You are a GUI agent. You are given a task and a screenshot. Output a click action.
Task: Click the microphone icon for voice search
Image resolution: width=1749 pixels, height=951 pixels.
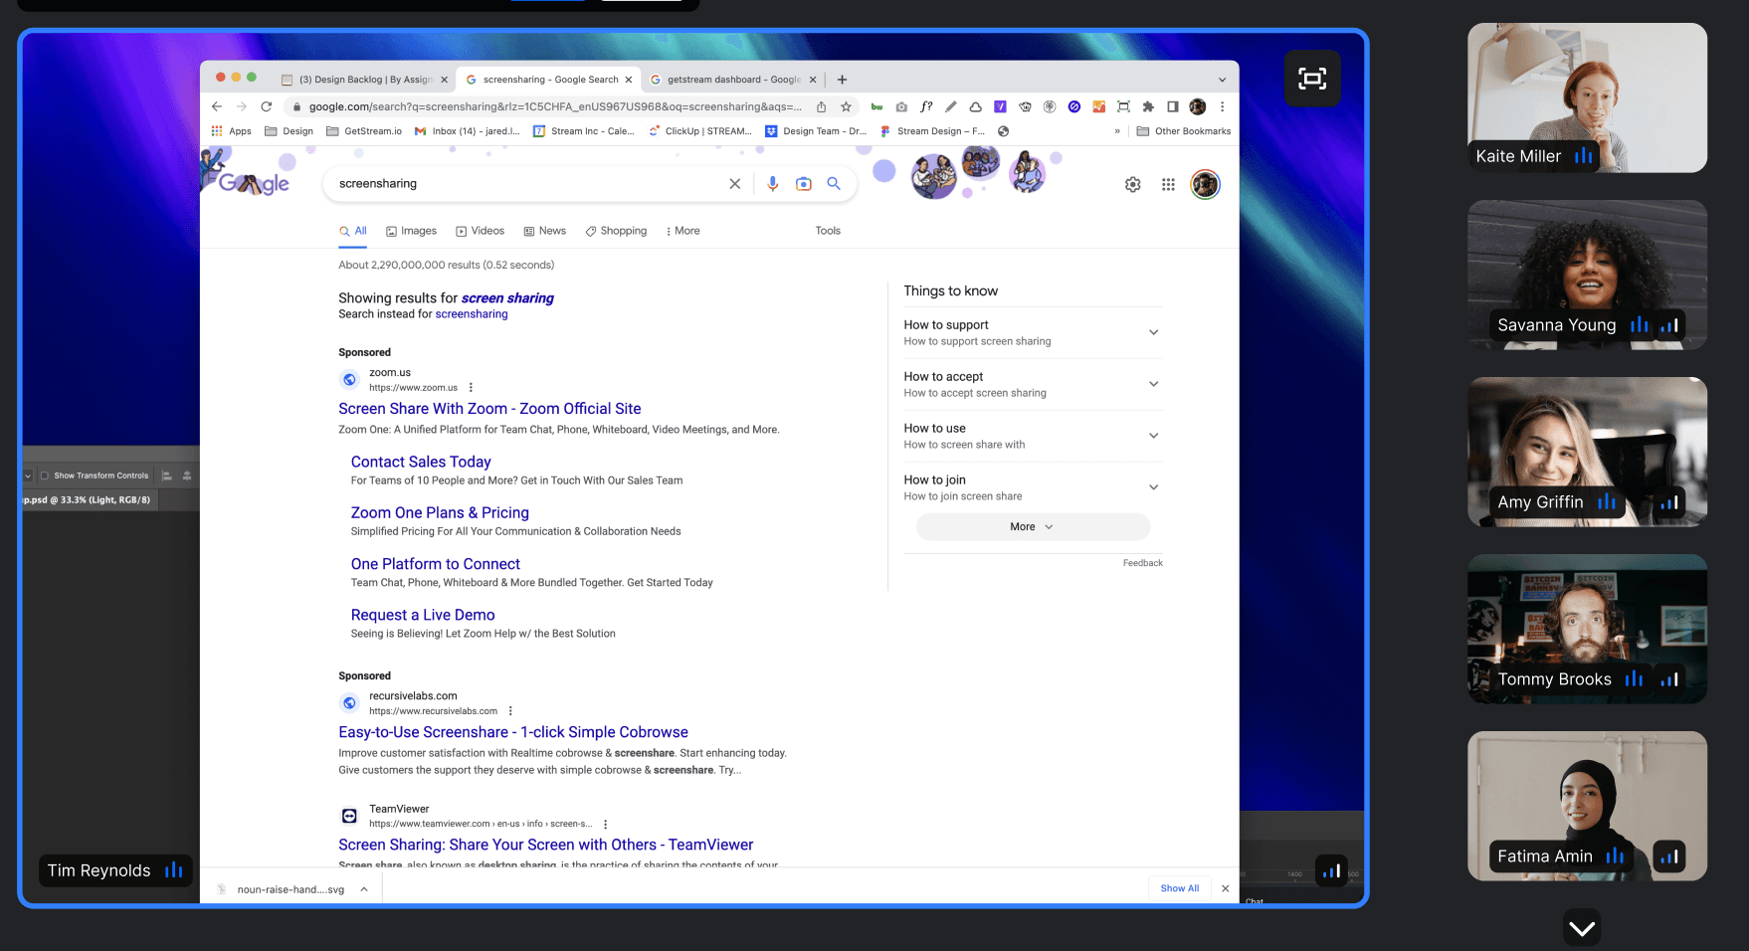(773, 183)
